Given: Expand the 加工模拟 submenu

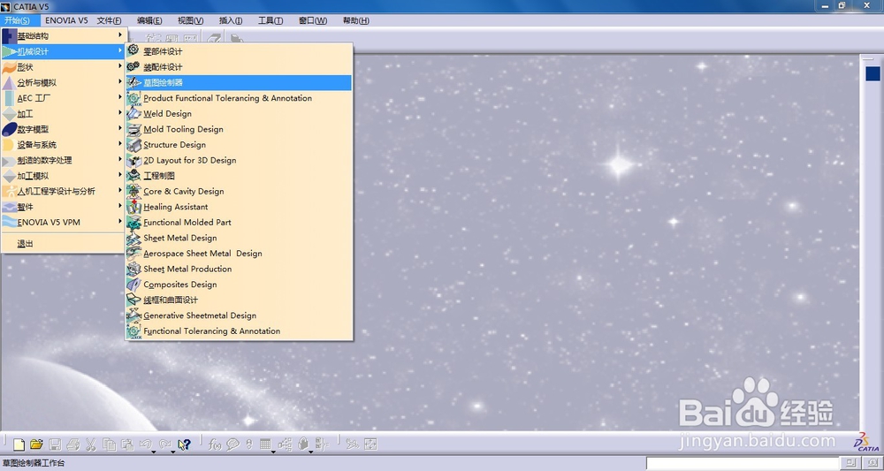Looking at the screenshot, I should 62,176.
